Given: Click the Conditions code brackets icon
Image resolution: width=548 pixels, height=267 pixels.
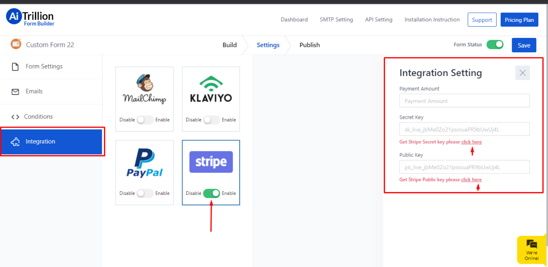Looking at the screenshot, I should (x=15, y=117).
